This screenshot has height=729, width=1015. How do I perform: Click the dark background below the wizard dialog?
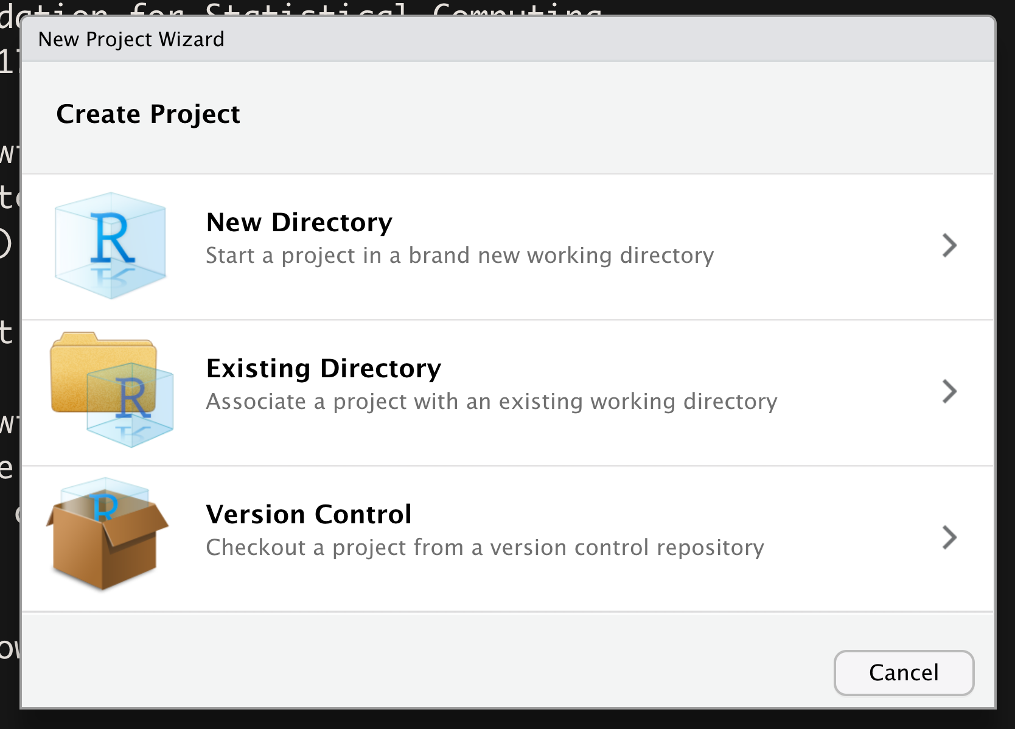(507, 719)
